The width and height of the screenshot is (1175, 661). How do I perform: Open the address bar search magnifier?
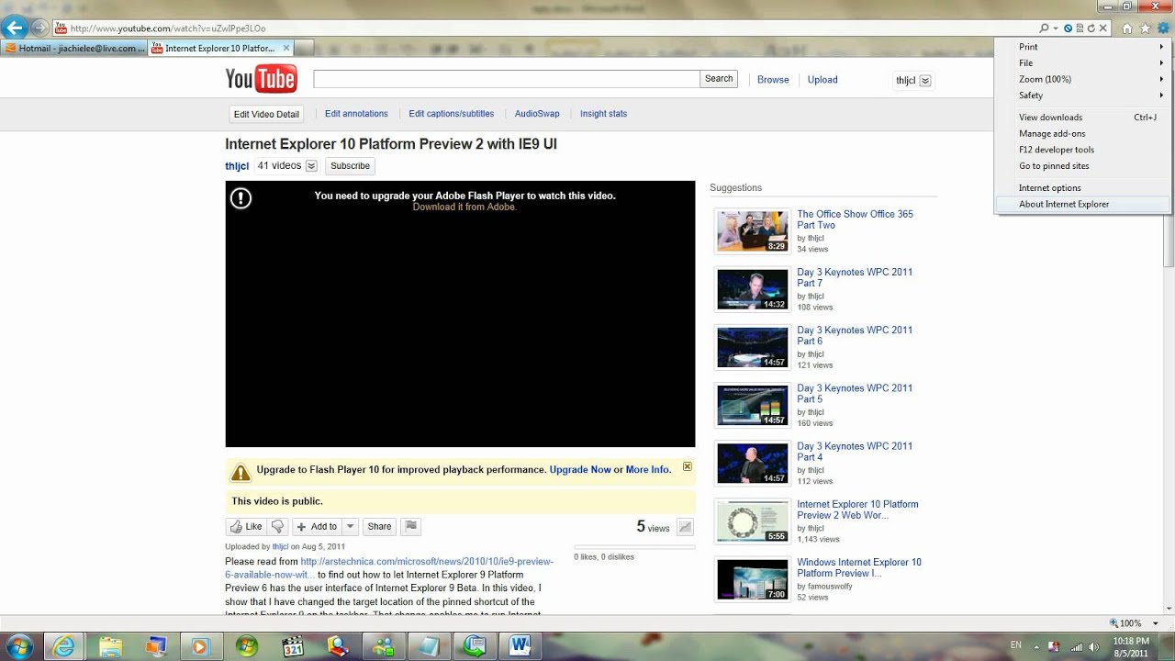tap(1045, 28)
